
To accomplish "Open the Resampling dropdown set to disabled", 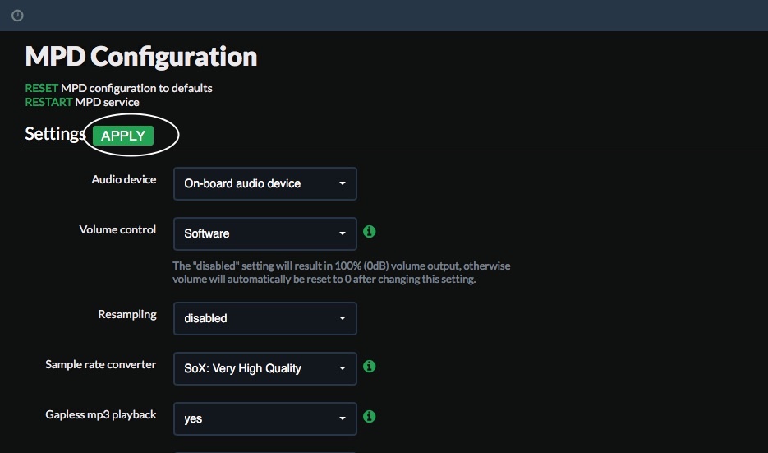I will click(264, 318).
